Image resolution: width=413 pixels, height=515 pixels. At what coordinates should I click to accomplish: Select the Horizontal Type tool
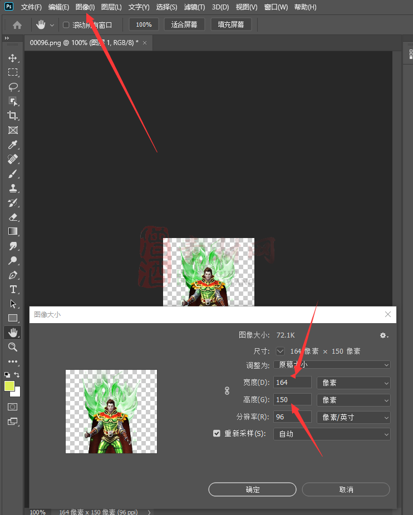tap(13, 289)
